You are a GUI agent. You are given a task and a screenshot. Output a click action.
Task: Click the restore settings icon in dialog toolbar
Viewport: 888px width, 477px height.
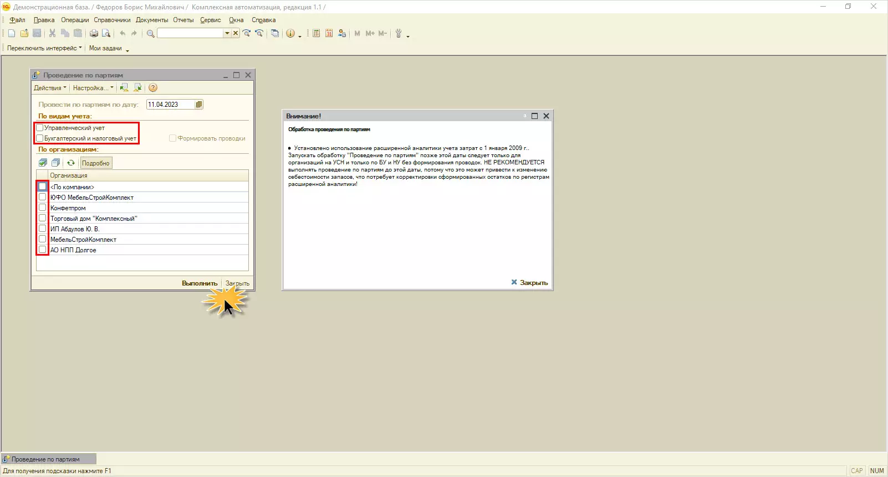click(124, 87)
